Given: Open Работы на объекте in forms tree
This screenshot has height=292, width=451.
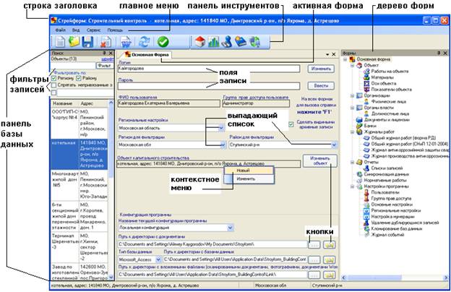Looking at the screenshot, I should pos(390,72).
